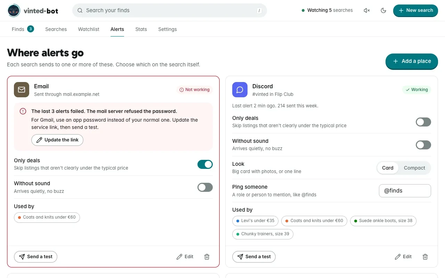Mute sounds with the speaker icon
445x278 pixels.
[367, 10]
